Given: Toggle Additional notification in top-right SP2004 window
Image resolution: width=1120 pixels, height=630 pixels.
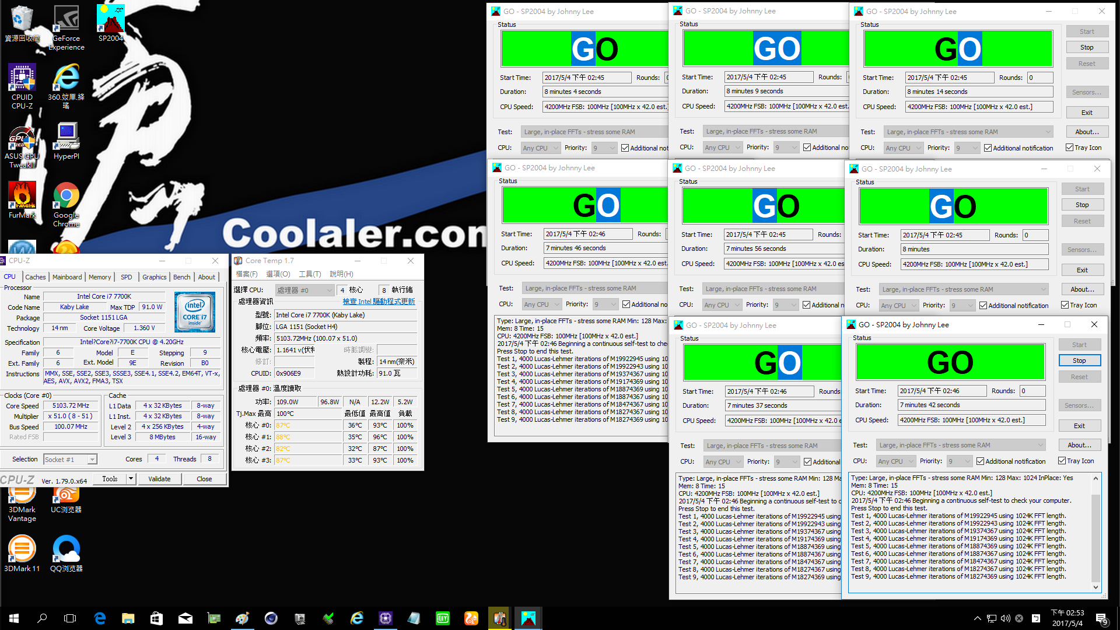Looking at the screenshot, I should tap(988, 148).
